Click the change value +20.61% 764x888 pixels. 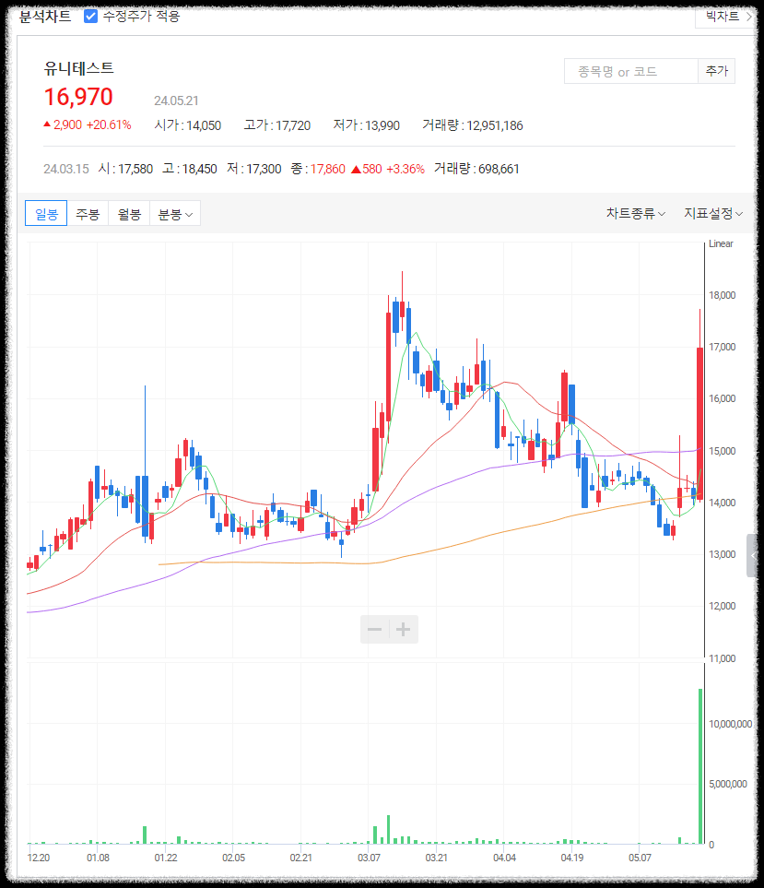(109, 124)
